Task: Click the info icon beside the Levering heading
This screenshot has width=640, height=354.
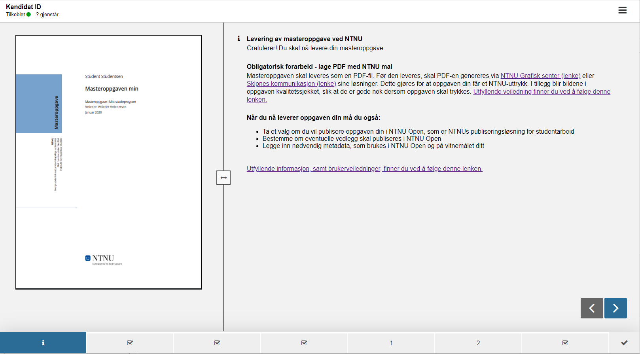Action: tap(239, 39)
